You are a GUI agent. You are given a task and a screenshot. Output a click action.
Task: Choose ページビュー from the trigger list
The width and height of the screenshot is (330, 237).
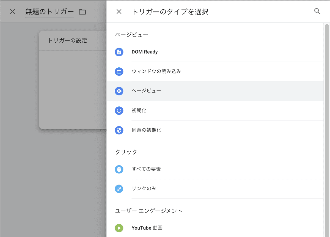pos(215,91)
